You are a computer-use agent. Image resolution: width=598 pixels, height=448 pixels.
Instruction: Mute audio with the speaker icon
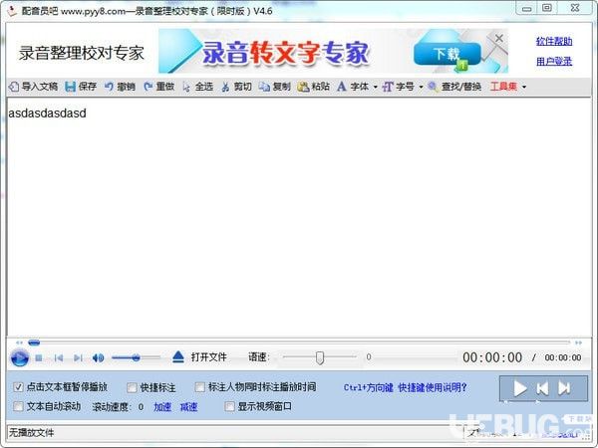click(98, 358)
